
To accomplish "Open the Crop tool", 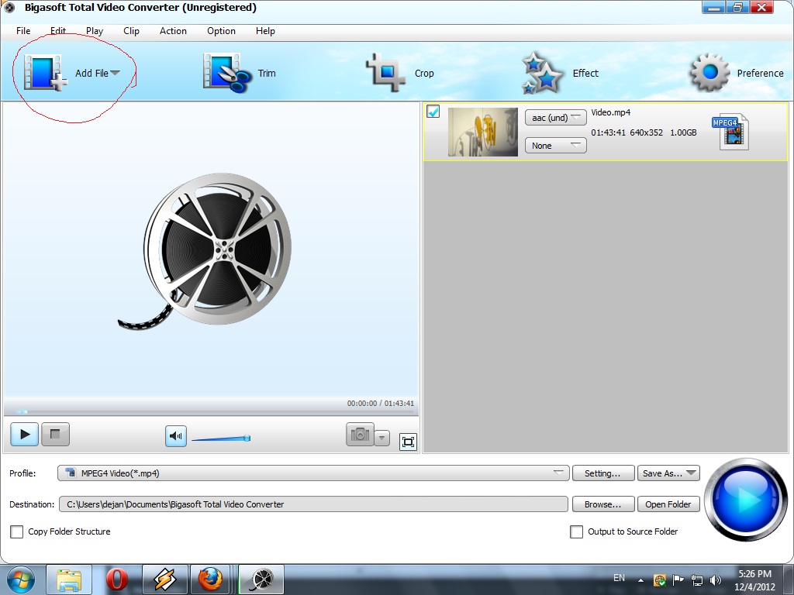I will pyautogui.click(x=400, y=73).
